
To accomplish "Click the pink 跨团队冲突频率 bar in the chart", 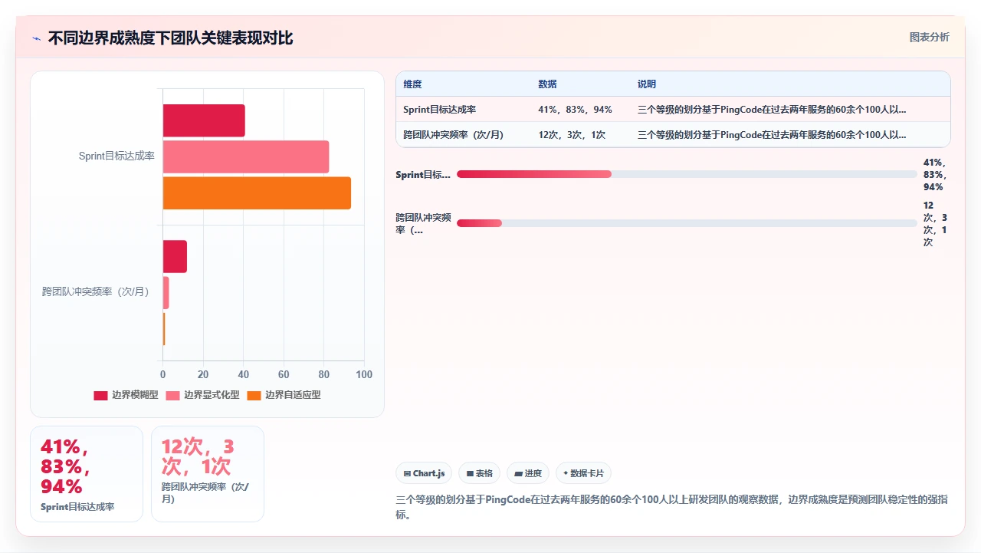I will pos(166,293).
